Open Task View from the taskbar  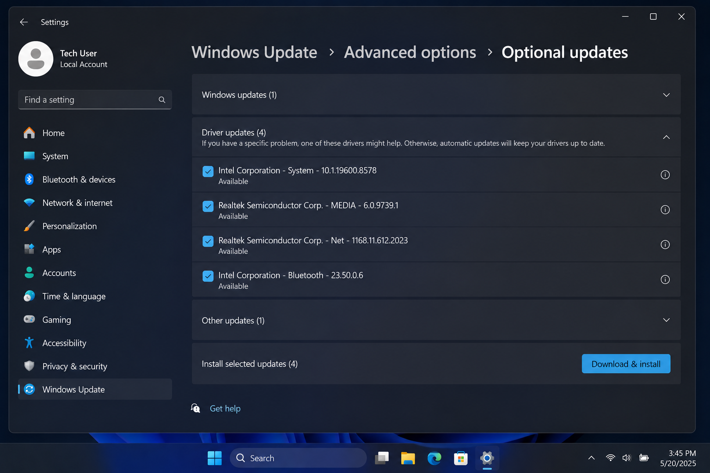click(382, 458)
